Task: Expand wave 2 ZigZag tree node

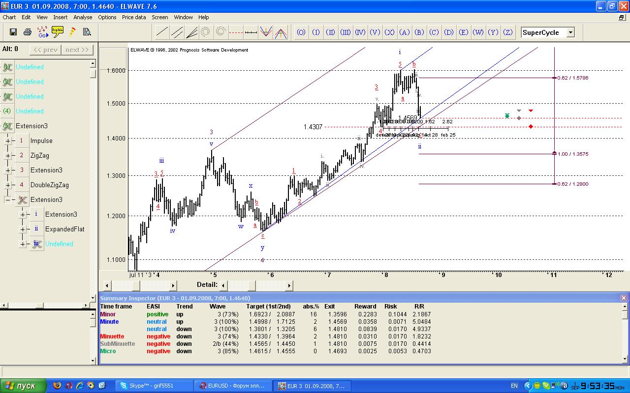Action: click(8, 156)
